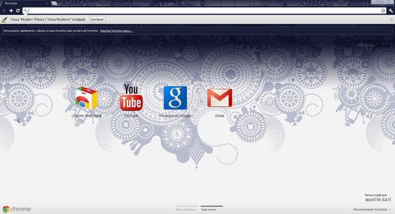The width and height of the screenshot is (395, 214).
Task: Focus the address bar input
Action: (204, 10)
